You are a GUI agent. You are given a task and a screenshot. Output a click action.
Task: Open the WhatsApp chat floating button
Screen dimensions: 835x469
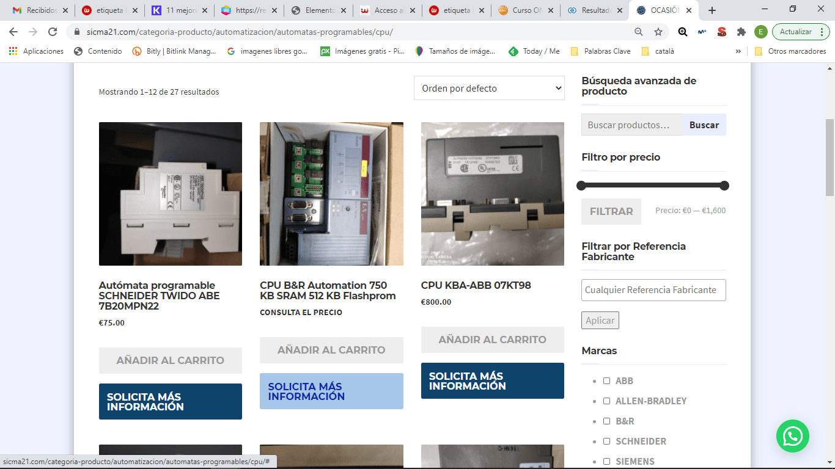coord(793,436)
